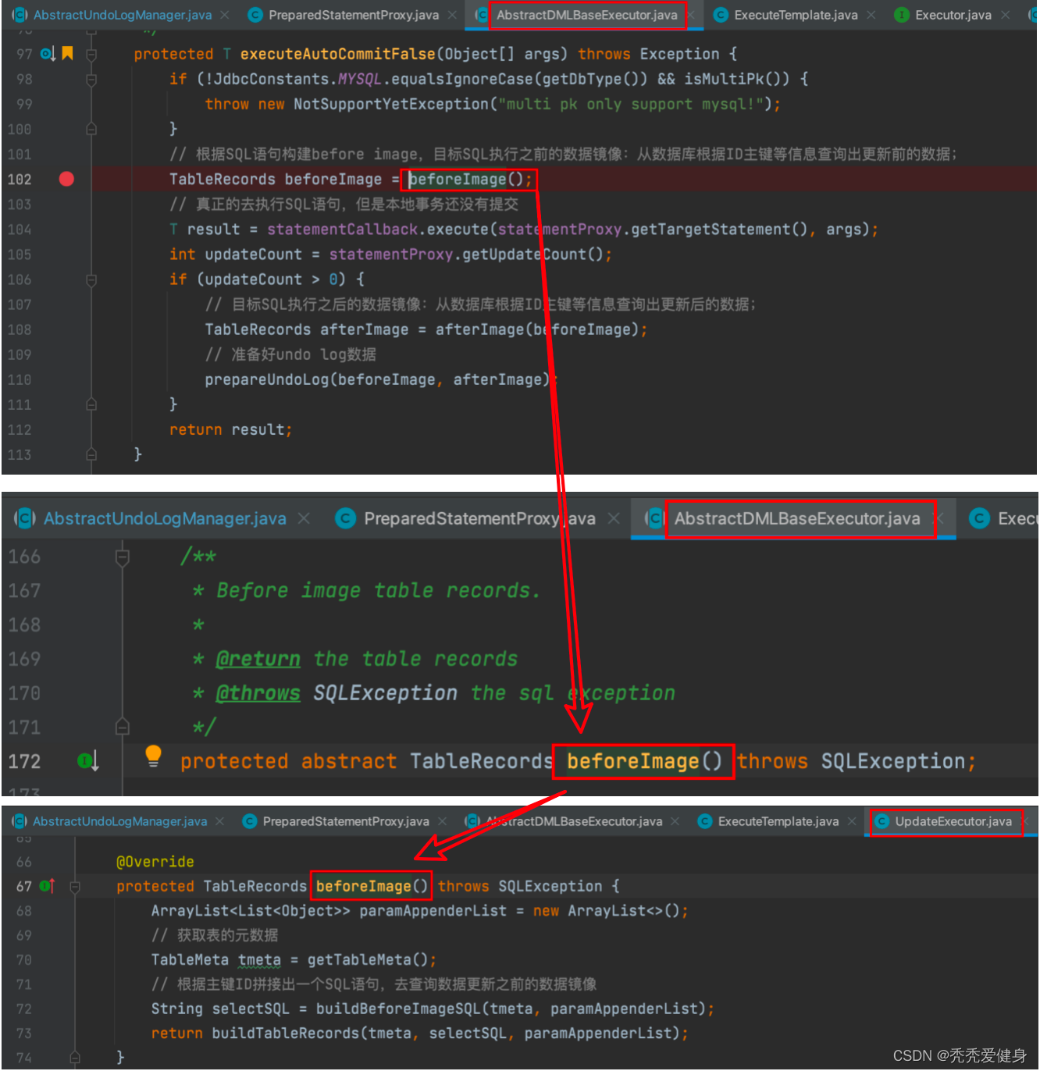The height and width of the screenshot is (1071, 1040).
Task: Click the abstract beforeImage() declaration on line 172
Action: click(x=644, y=761)
